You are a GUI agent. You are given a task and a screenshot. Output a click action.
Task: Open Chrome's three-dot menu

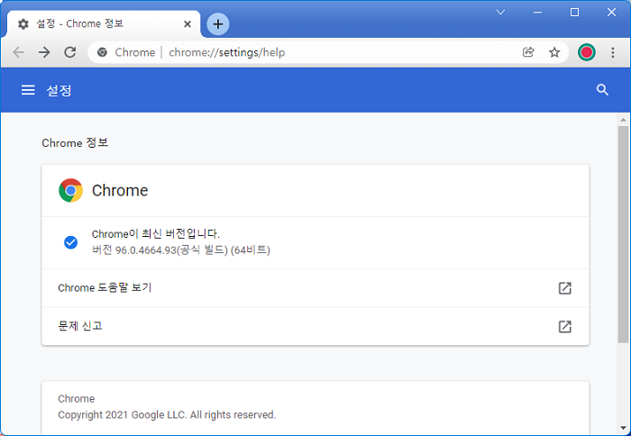click(x=612, y=52)
